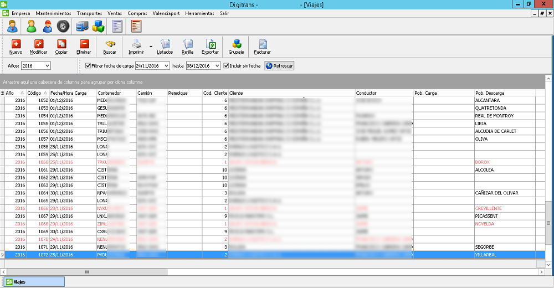
Task: Click the tire icon in top toolbar
Action: click(x=63, y=25)
